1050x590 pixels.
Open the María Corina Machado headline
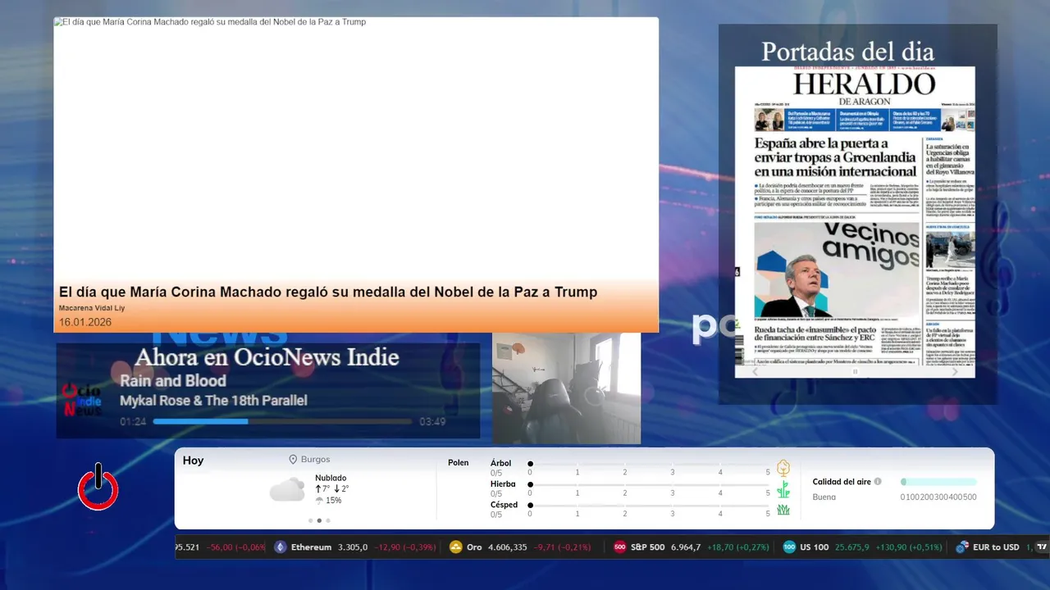click(328, 292)
